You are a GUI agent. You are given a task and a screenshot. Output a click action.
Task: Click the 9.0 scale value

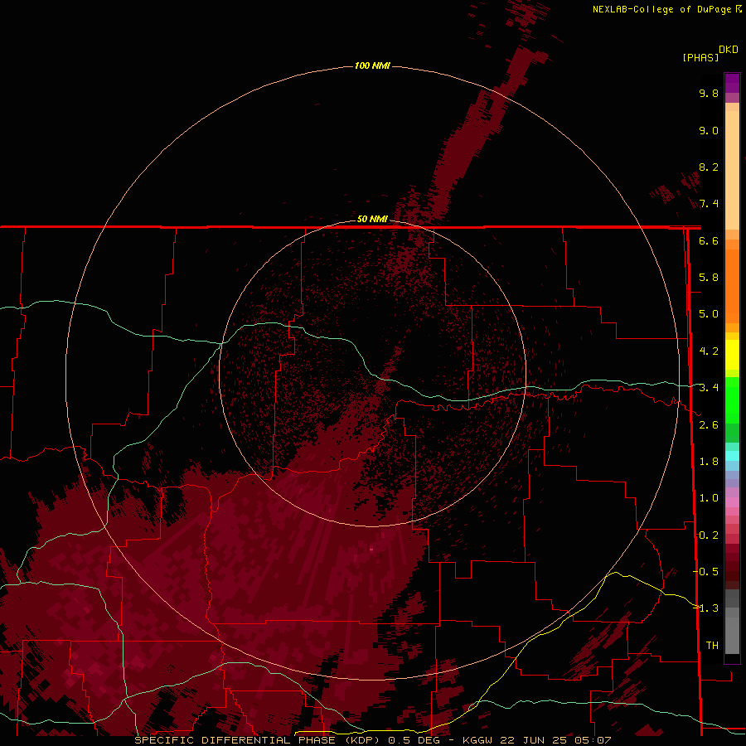(x=709, y=130)
